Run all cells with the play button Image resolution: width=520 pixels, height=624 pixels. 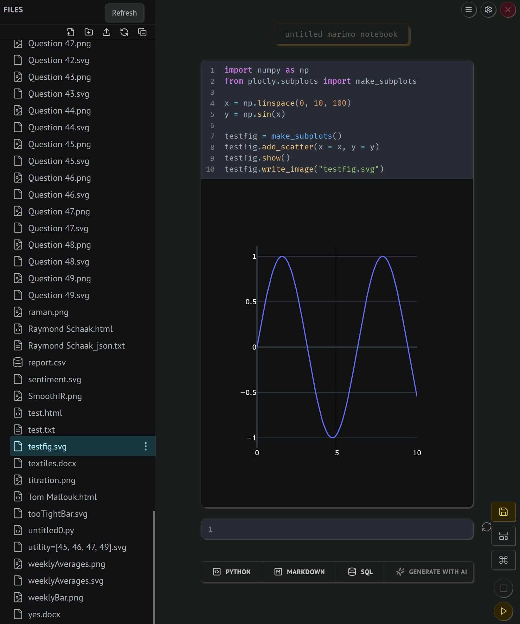coord(503,611)
